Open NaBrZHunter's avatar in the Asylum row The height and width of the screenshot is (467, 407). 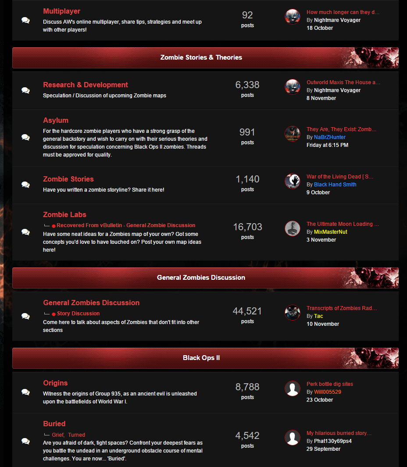(292, 134)
